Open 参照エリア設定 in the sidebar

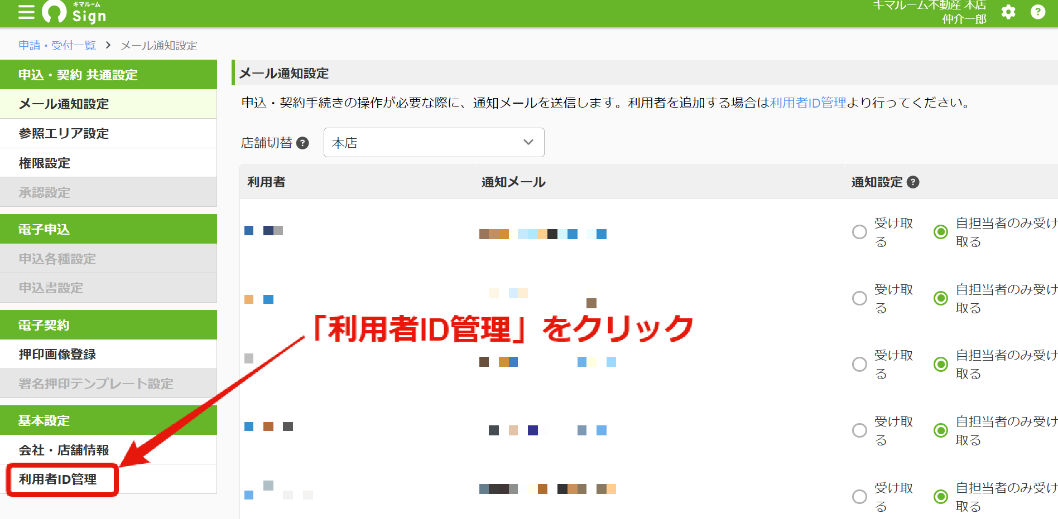(x=108, y=133)
